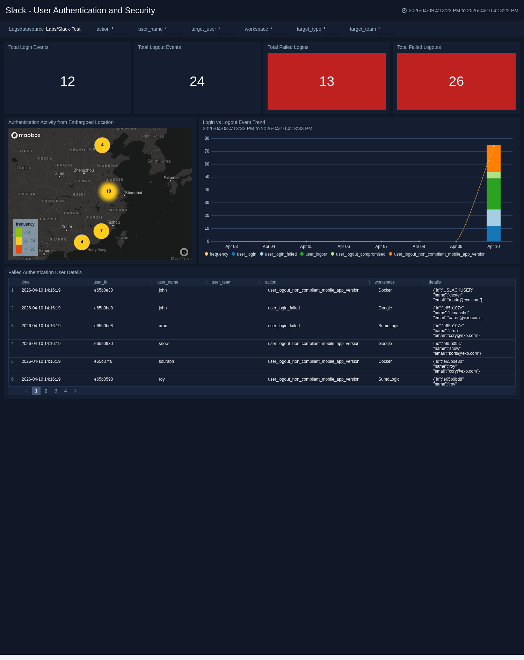Viewport: 524px width, 660px height.
Task: Go to previous page of table
Action: coord(27,391)
